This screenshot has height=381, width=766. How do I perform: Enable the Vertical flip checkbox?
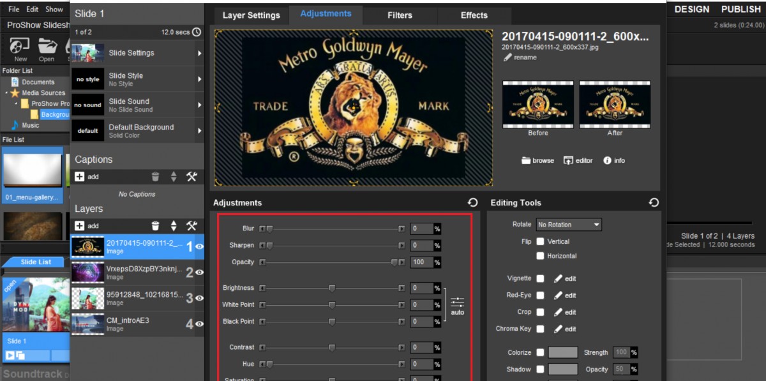tap(540, 241)
